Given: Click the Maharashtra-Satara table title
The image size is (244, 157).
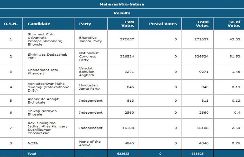Looking at the screenshot, I should coord(122,4).
